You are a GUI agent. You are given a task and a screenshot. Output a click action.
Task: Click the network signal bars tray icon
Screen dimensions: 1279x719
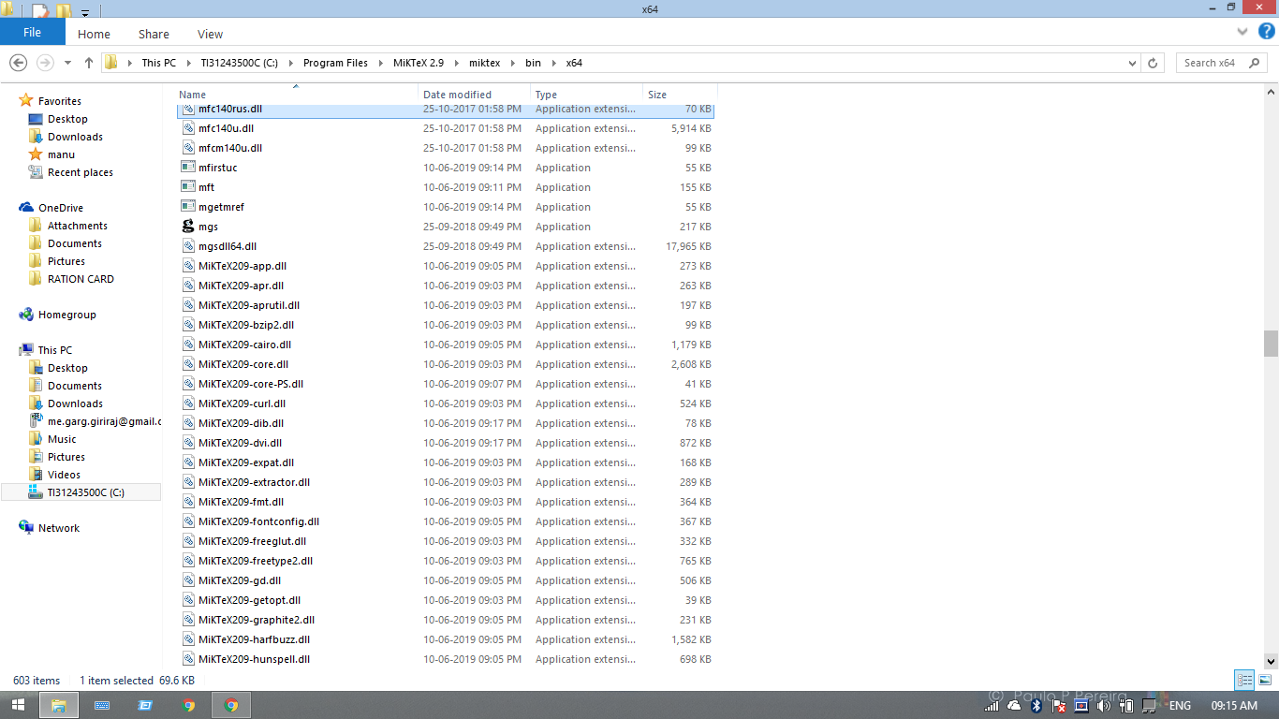point(992,705)
